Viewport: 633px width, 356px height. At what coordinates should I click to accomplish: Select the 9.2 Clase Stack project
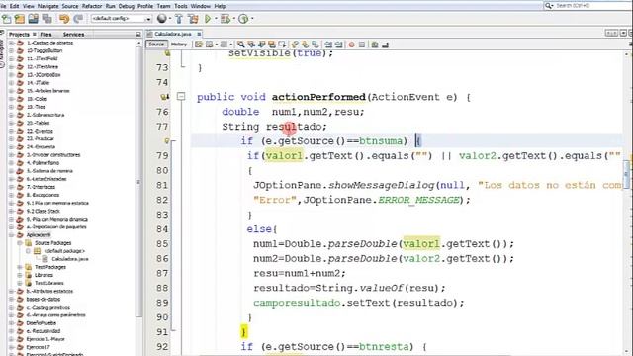point(44,211)
